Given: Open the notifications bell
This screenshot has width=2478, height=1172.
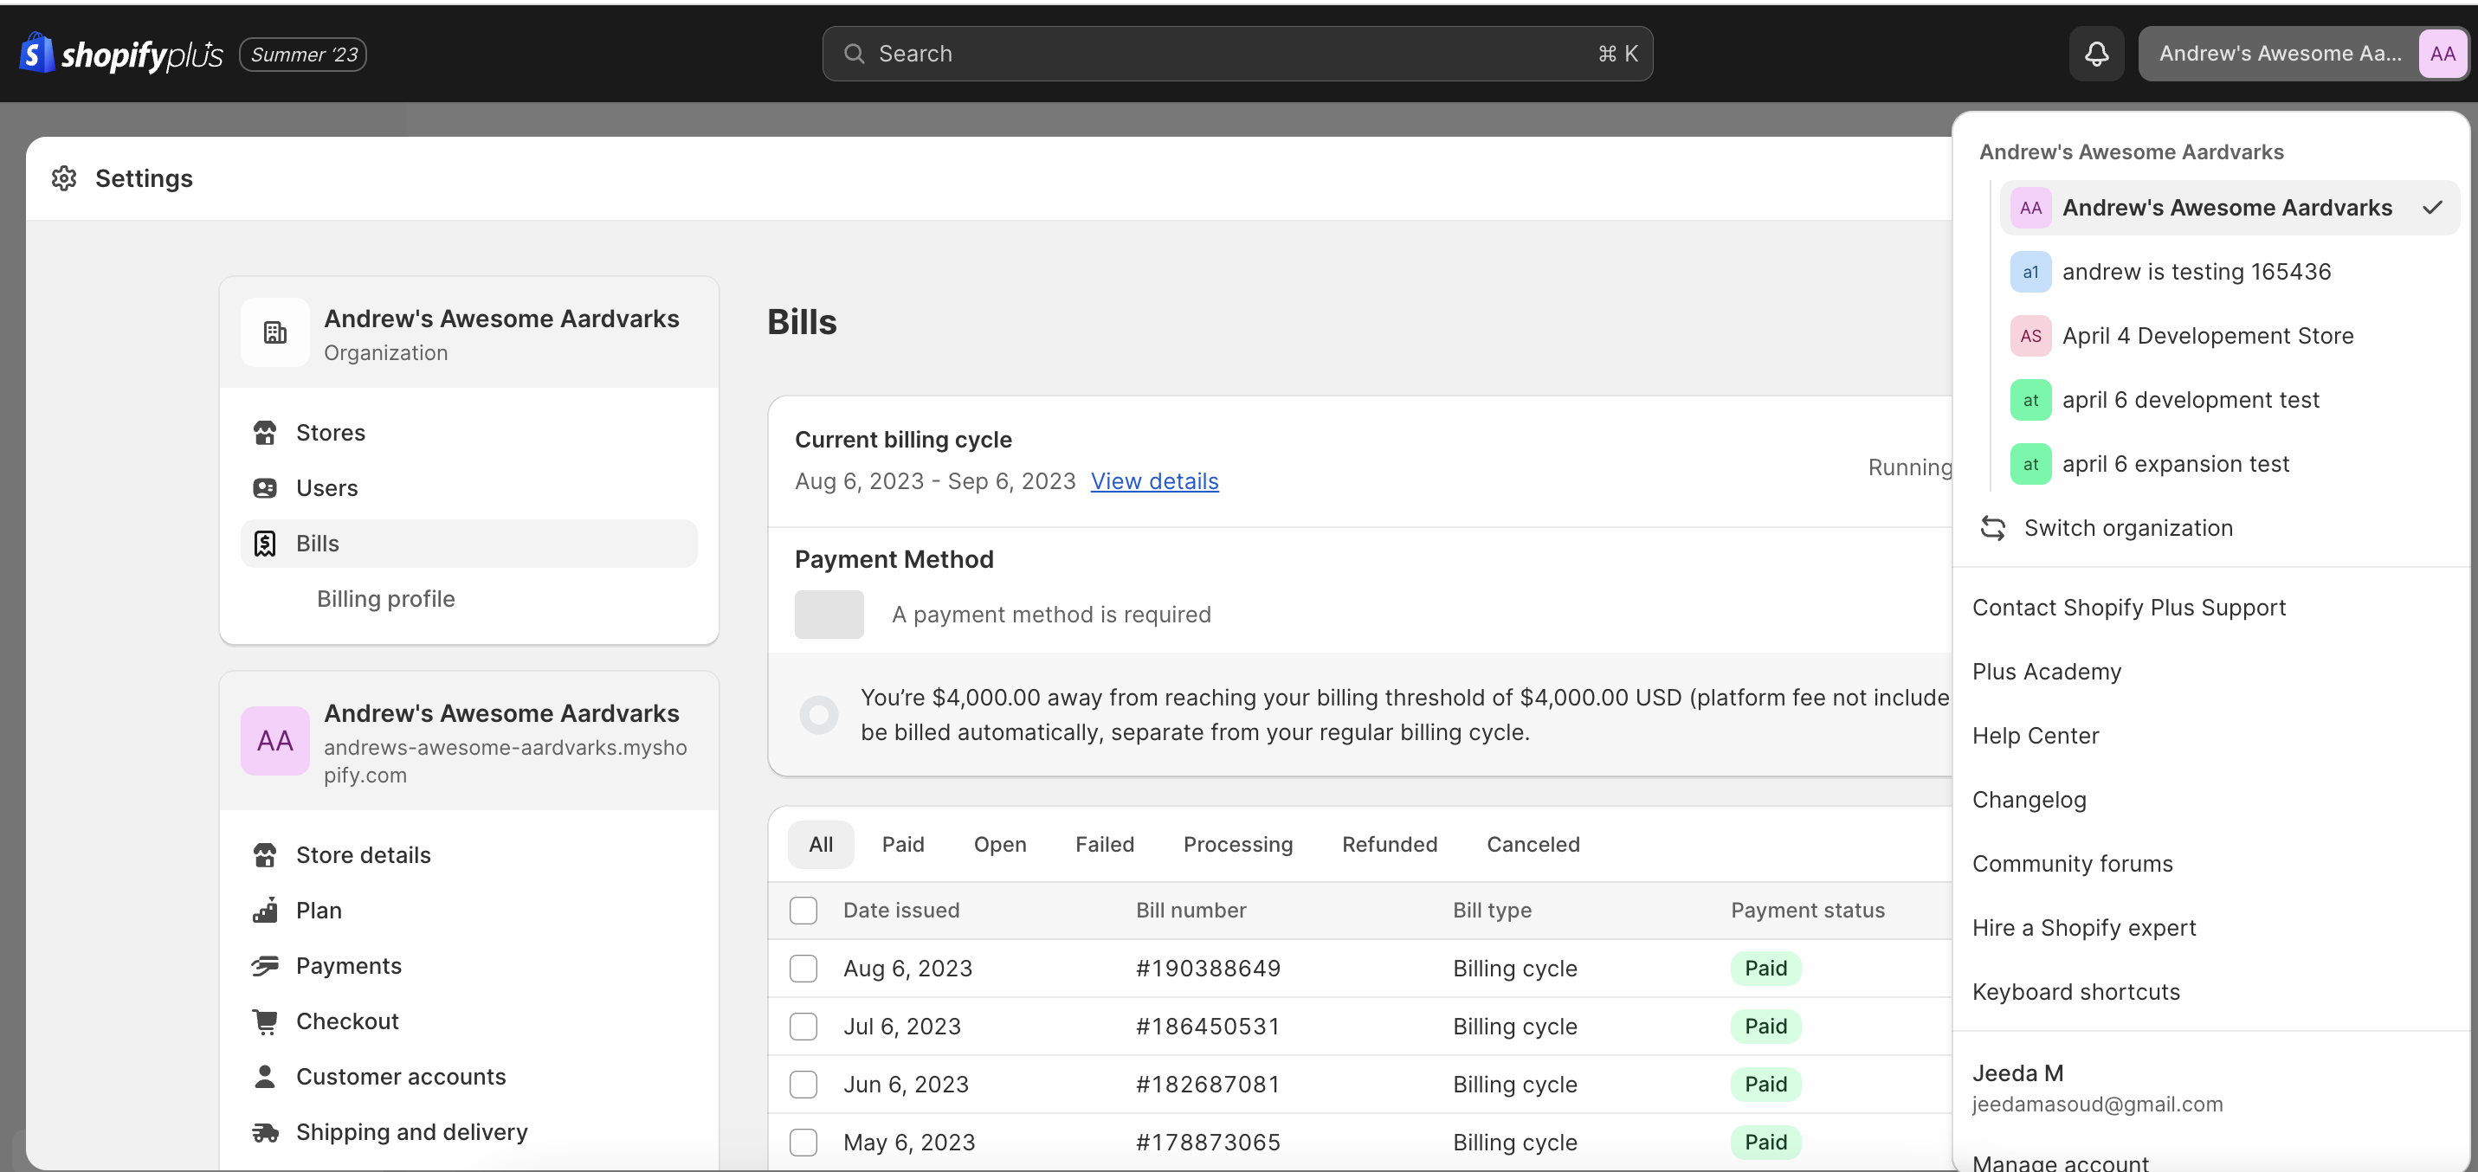Looking at the screenshot, I should click(2096, 54).
